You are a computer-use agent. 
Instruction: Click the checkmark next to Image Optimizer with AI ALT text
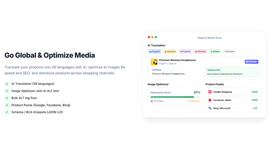coord(7,91)
